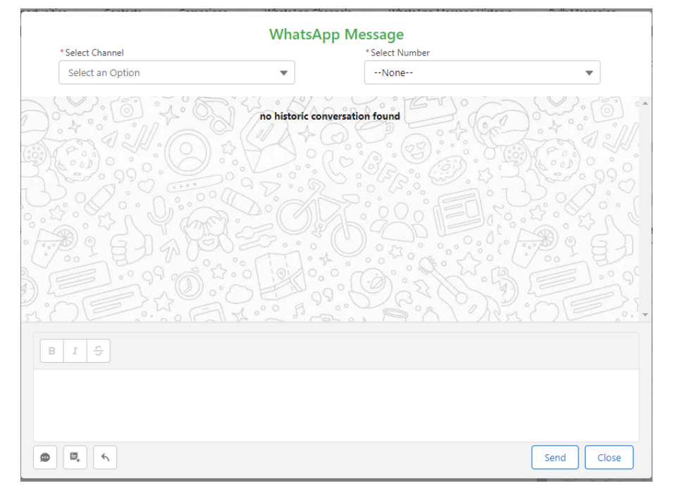Click the 'no historic conversation found' text
The width and height of the screenshot is (687, 500).
click(330, 116)
